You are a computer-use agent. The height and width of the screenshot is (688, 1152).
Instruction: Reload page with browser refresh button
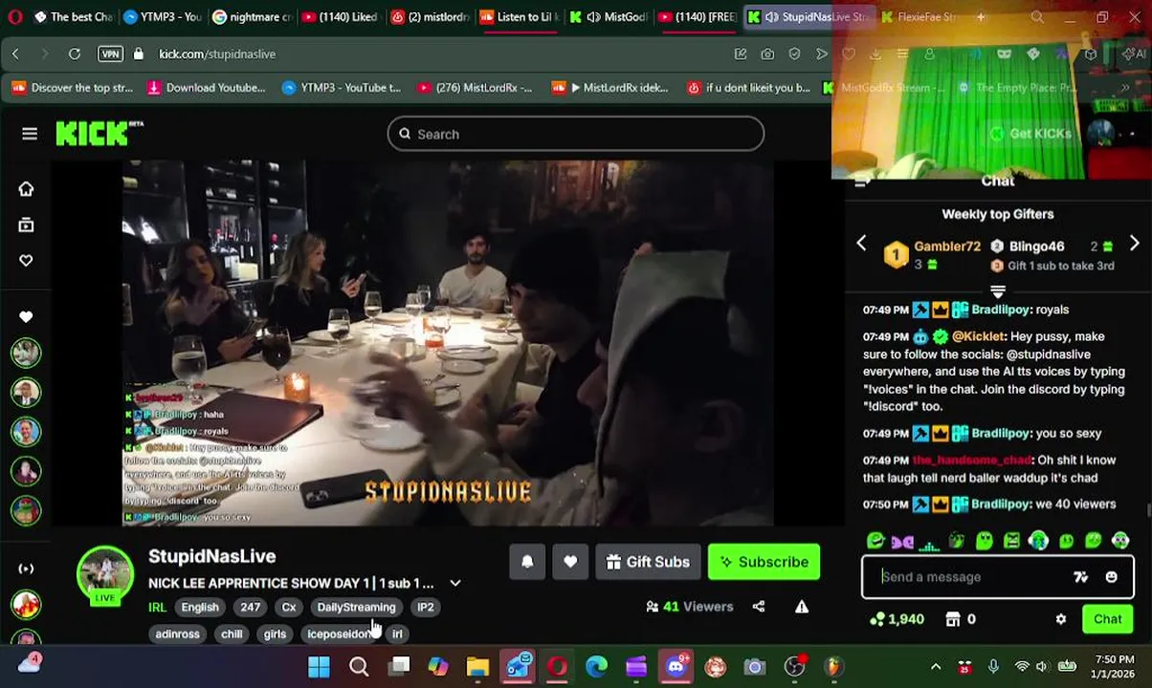point(75,54)
